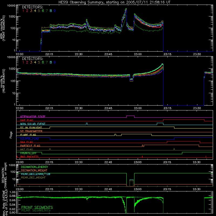Click the dark green detector 7 label in the rear segments legend
Image resolution: width=216 pixels, height=216 pixels.
[47, 62]
